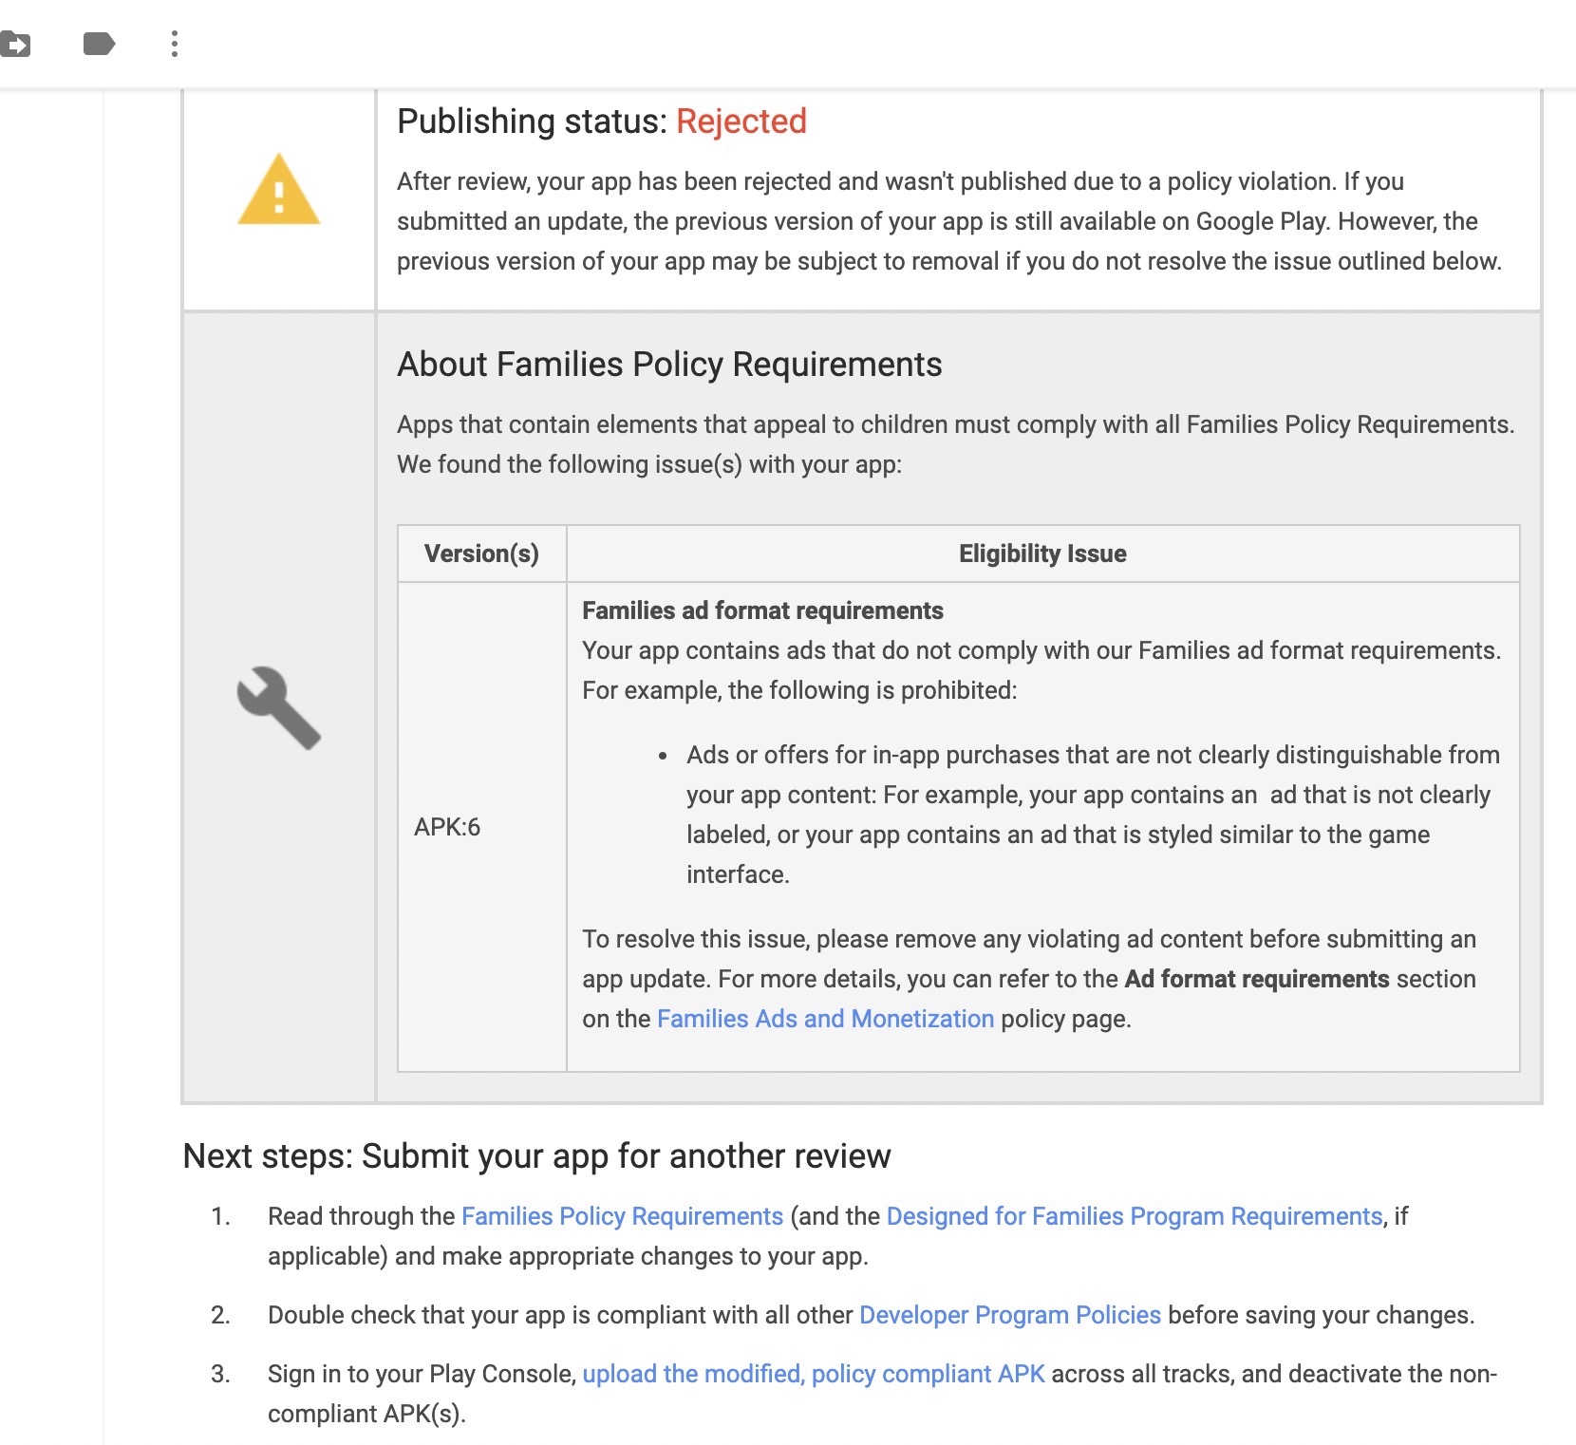Open the Labels tag icon
Screen dimensions: 1576x1445
click(99, 44)
